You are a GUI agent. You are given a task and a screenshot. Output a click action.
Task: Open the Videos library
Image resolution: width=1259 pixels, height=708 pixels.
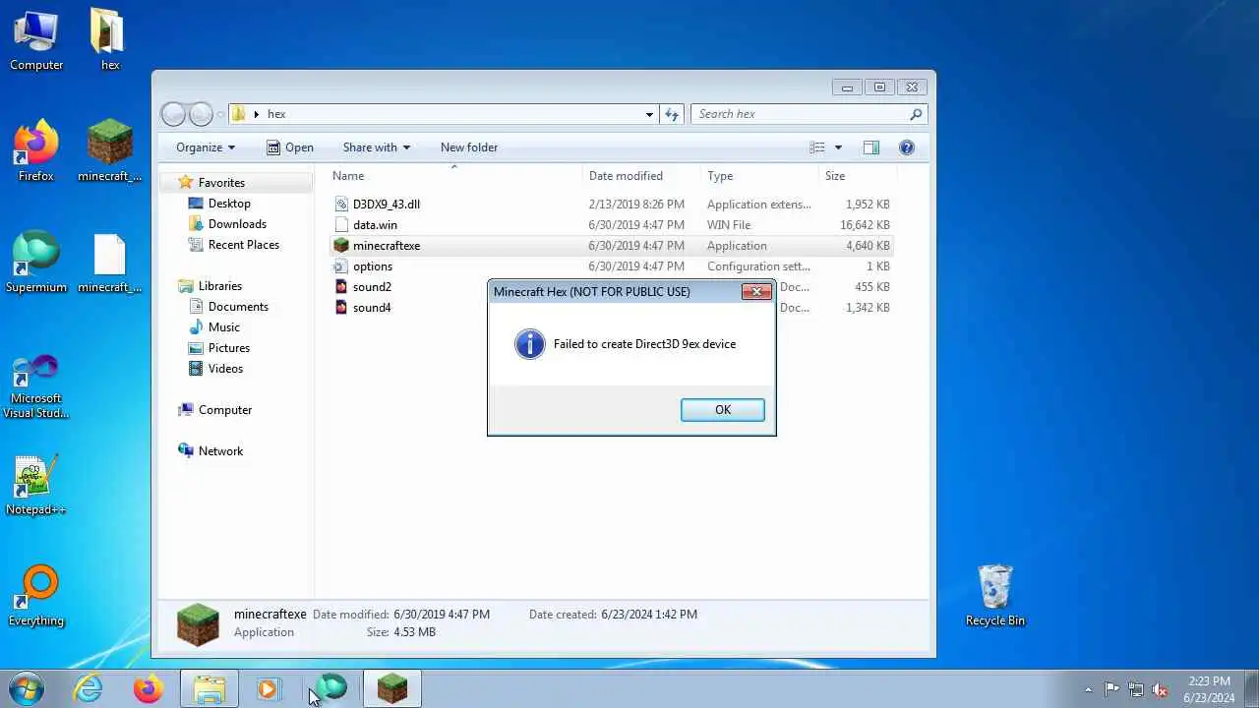[x=225, y=369]
